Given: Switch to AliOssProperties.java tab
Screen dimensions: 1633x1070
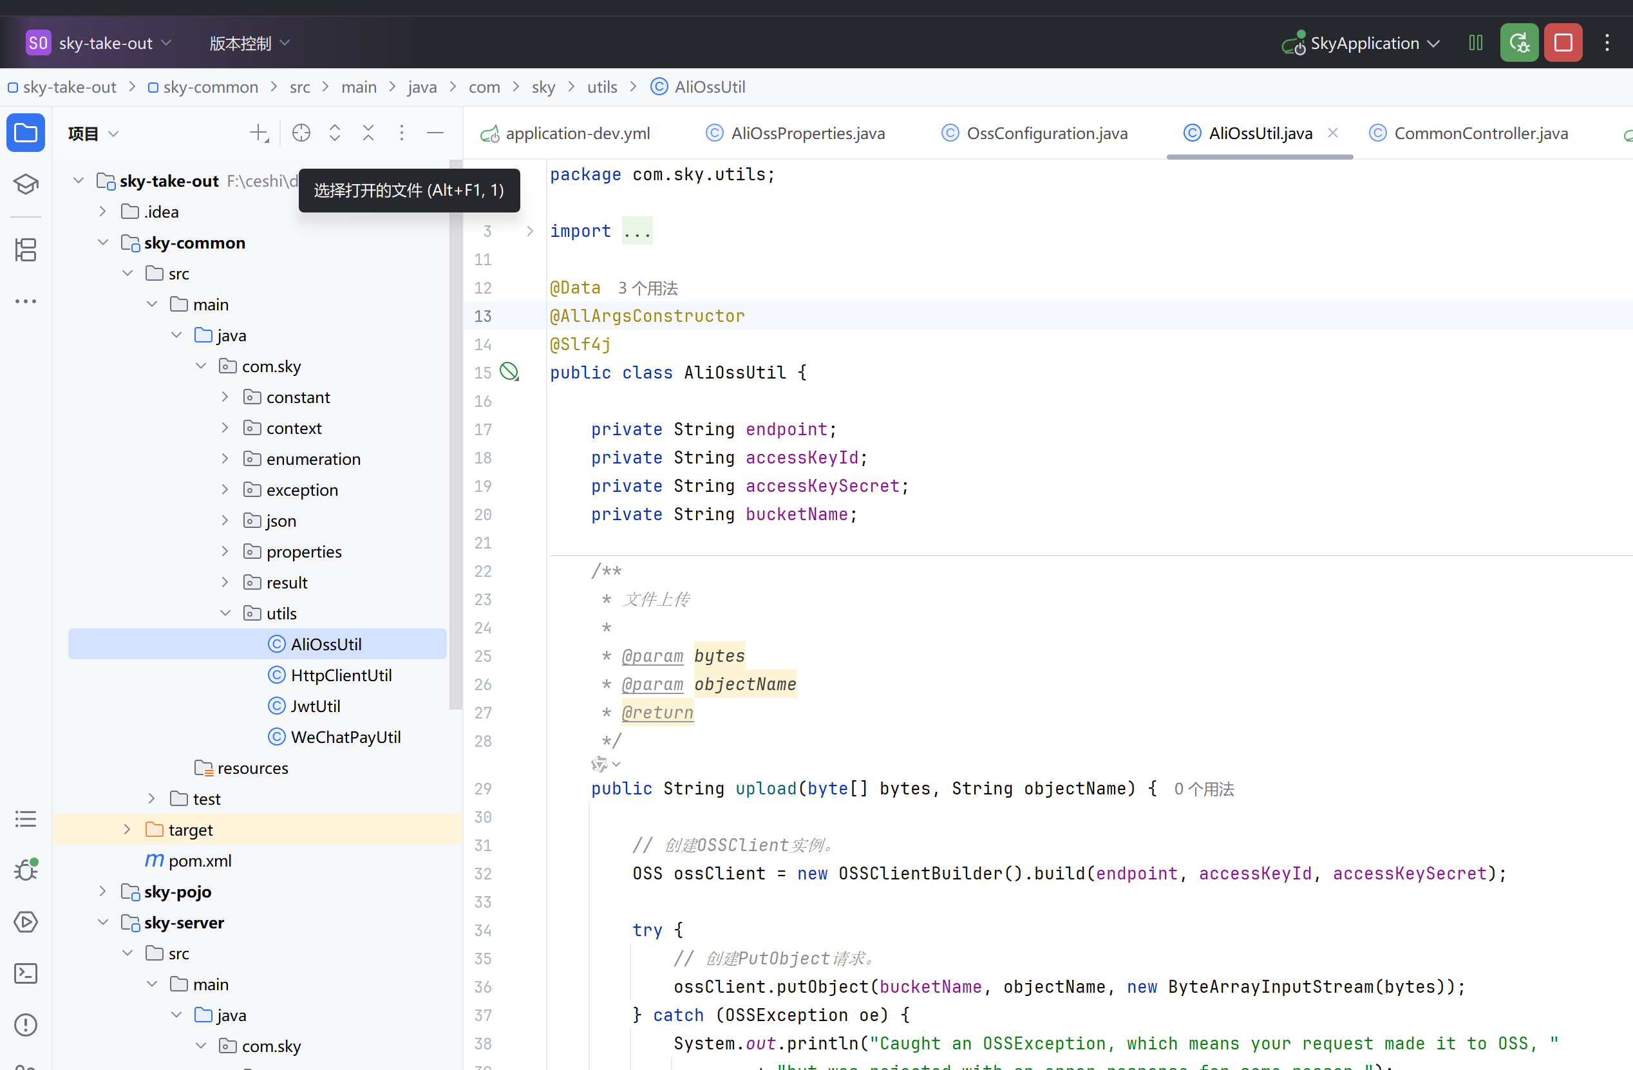Looking at the screenshot, I should click(796, 133).
